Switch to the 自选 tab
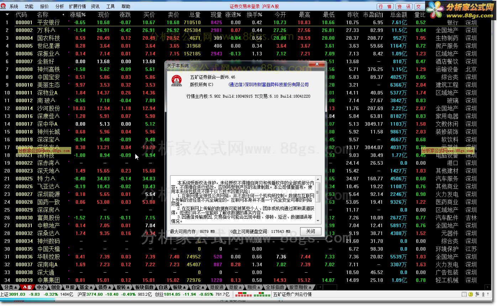 [x=163, y=287]
